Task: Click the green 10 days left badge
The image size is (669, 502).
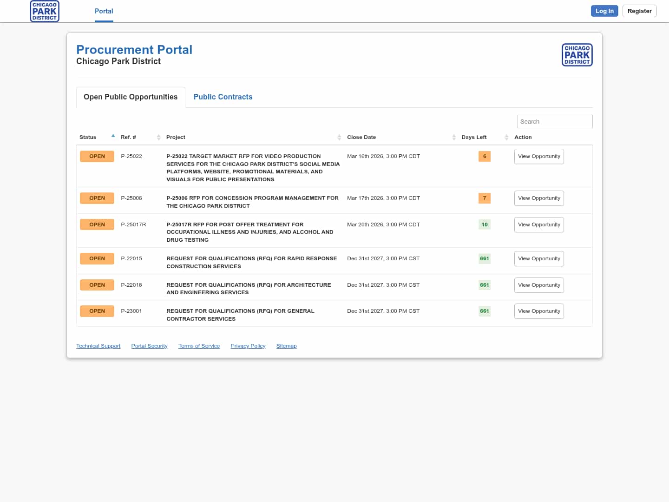Action: (484, 225)
